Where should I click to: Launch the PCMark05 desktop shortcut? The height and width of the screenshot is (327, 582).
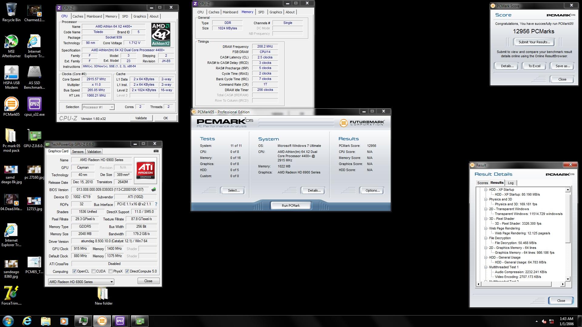[x=11, y=107]
